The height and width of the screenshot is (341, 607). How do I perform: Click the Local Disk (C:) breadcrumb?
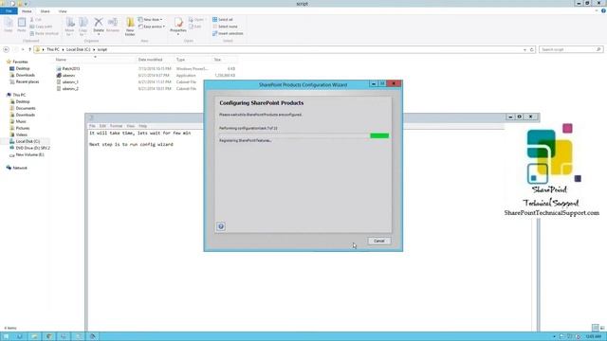(x=78, y=49)
